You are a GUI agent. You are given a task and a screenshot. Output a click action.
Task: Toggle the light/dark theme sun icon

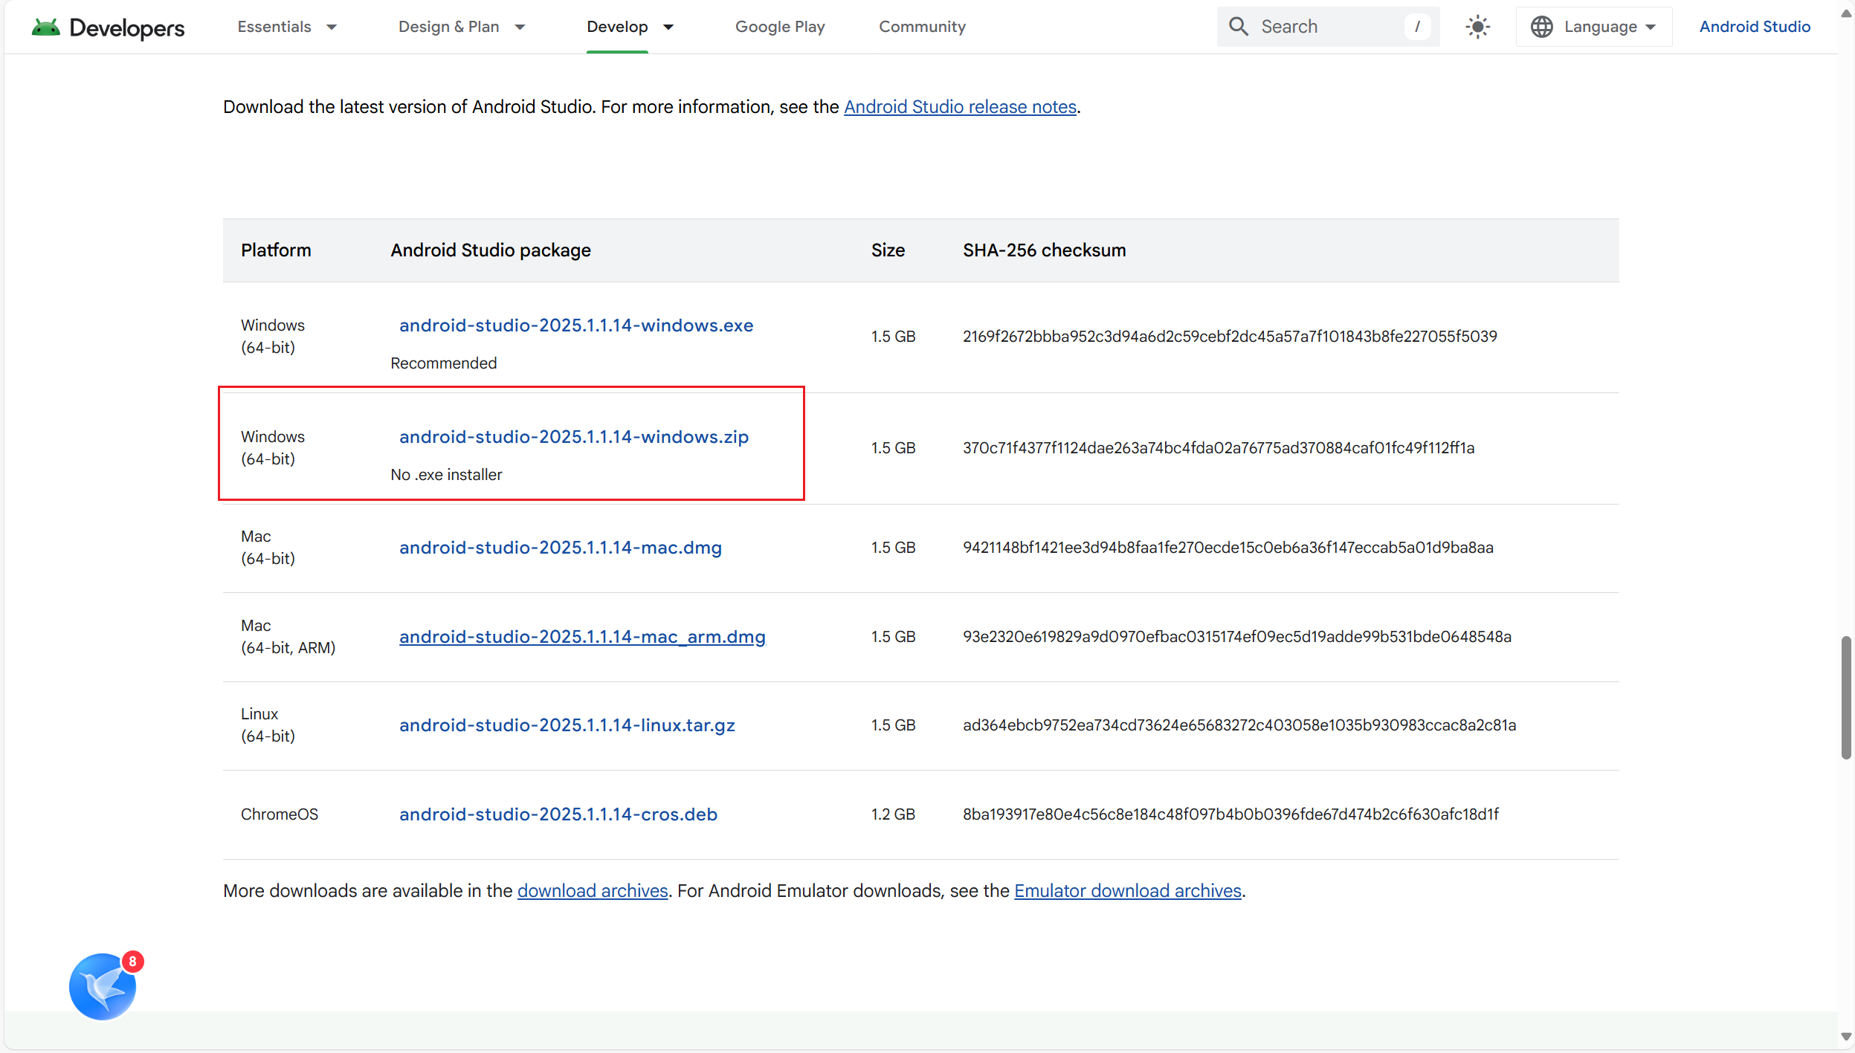1477,27
